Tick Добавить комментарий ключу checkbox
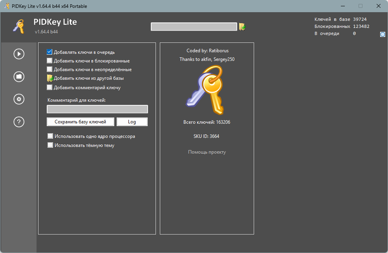This screenshot has width=388, height=253. [49, 87]
